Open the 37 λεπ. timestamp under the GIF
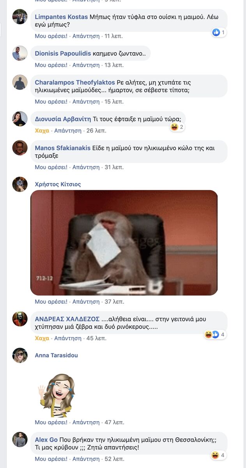The width and height of the screenshot is (246, 468). (x=114, y=301)
